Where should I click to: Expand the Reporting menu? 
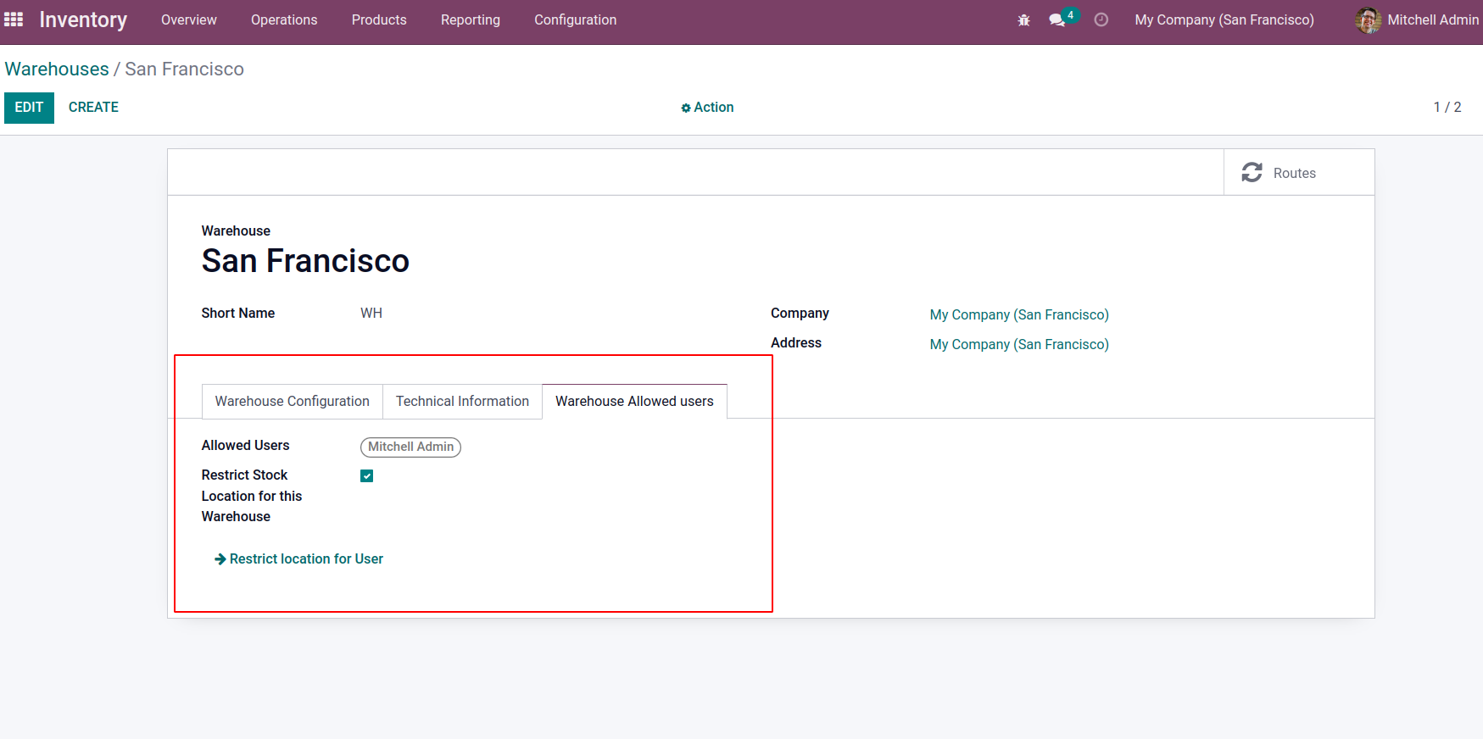[x=470, y=19]
